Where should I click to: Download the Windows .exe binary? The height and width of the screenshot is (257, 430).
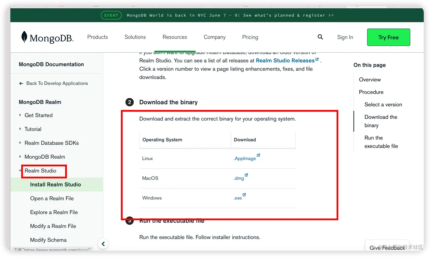click(x=238, y=198)
